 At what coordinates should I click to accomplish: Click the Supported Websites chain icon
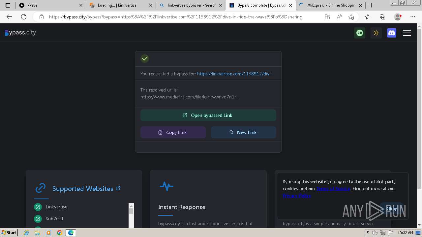[x=41, y=188]
